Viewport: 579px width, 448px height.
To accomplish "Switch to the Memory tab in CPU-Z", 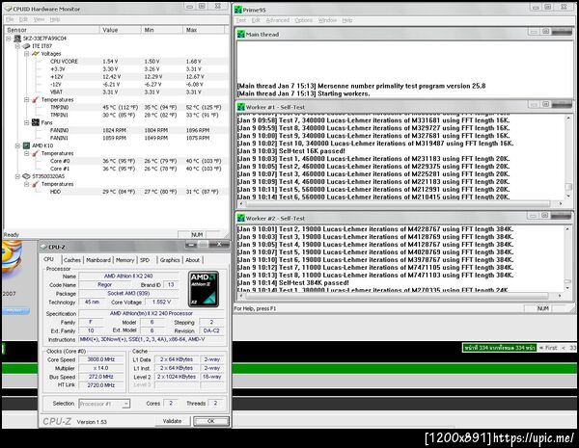I will [x=124, y=260].
